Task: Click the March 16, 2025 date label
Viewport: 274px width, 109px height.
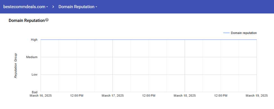Action: 41,96
